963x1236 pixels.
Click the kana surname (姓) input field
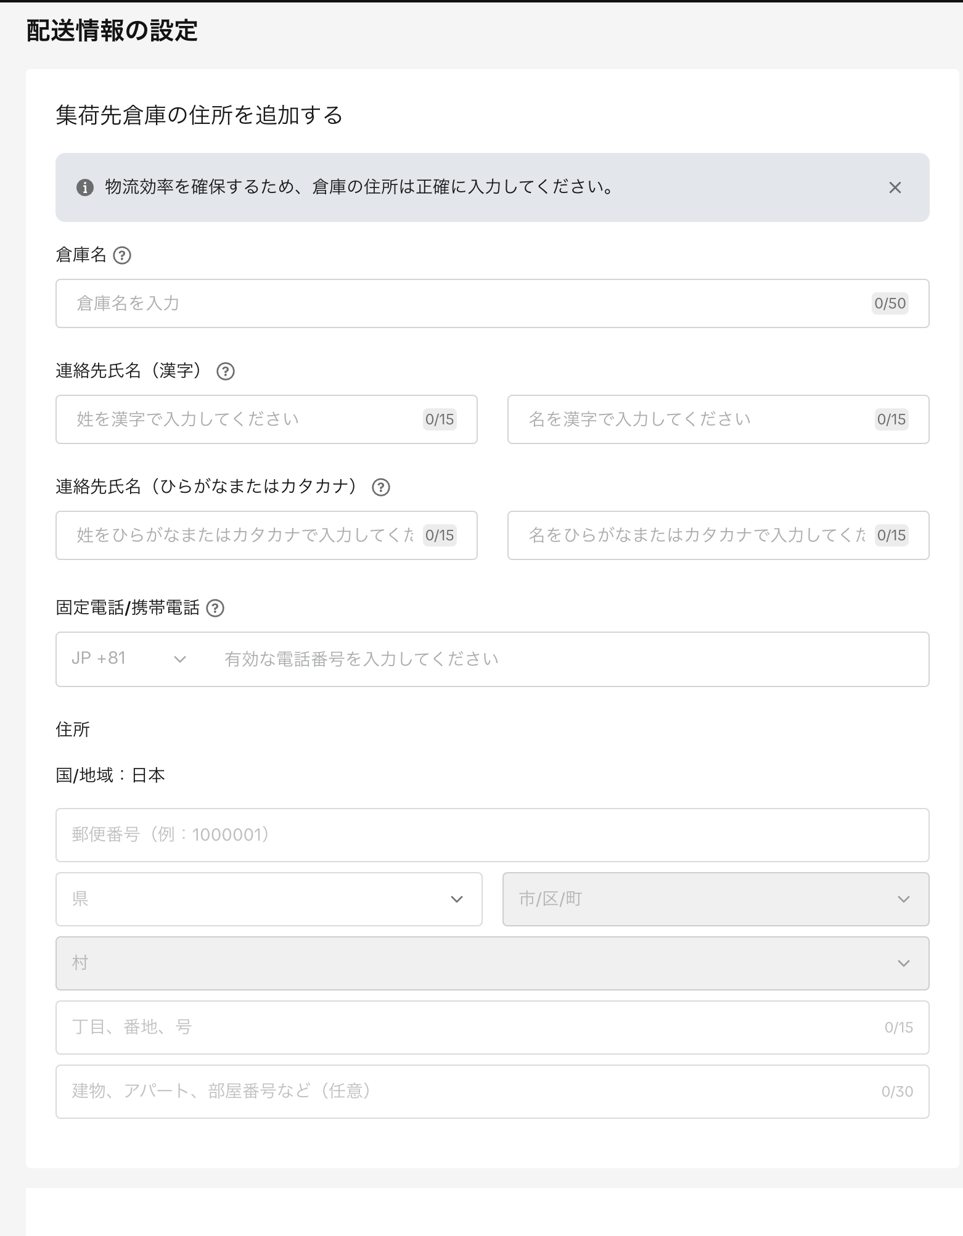click(x=247, y=535)
